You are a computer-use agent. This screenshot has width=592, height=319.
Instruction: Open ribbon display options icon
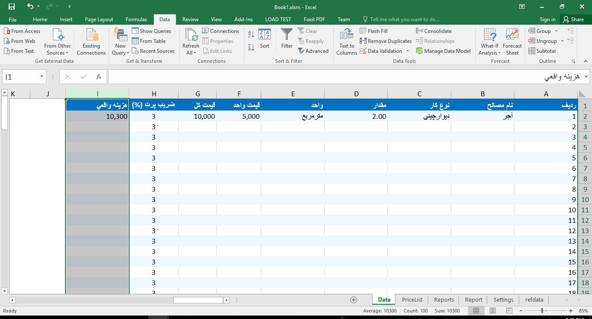[522, 7]
